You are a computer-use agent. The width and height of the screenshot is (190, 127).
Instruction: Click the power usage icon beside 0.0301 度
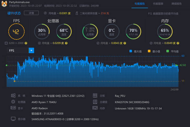45,13
